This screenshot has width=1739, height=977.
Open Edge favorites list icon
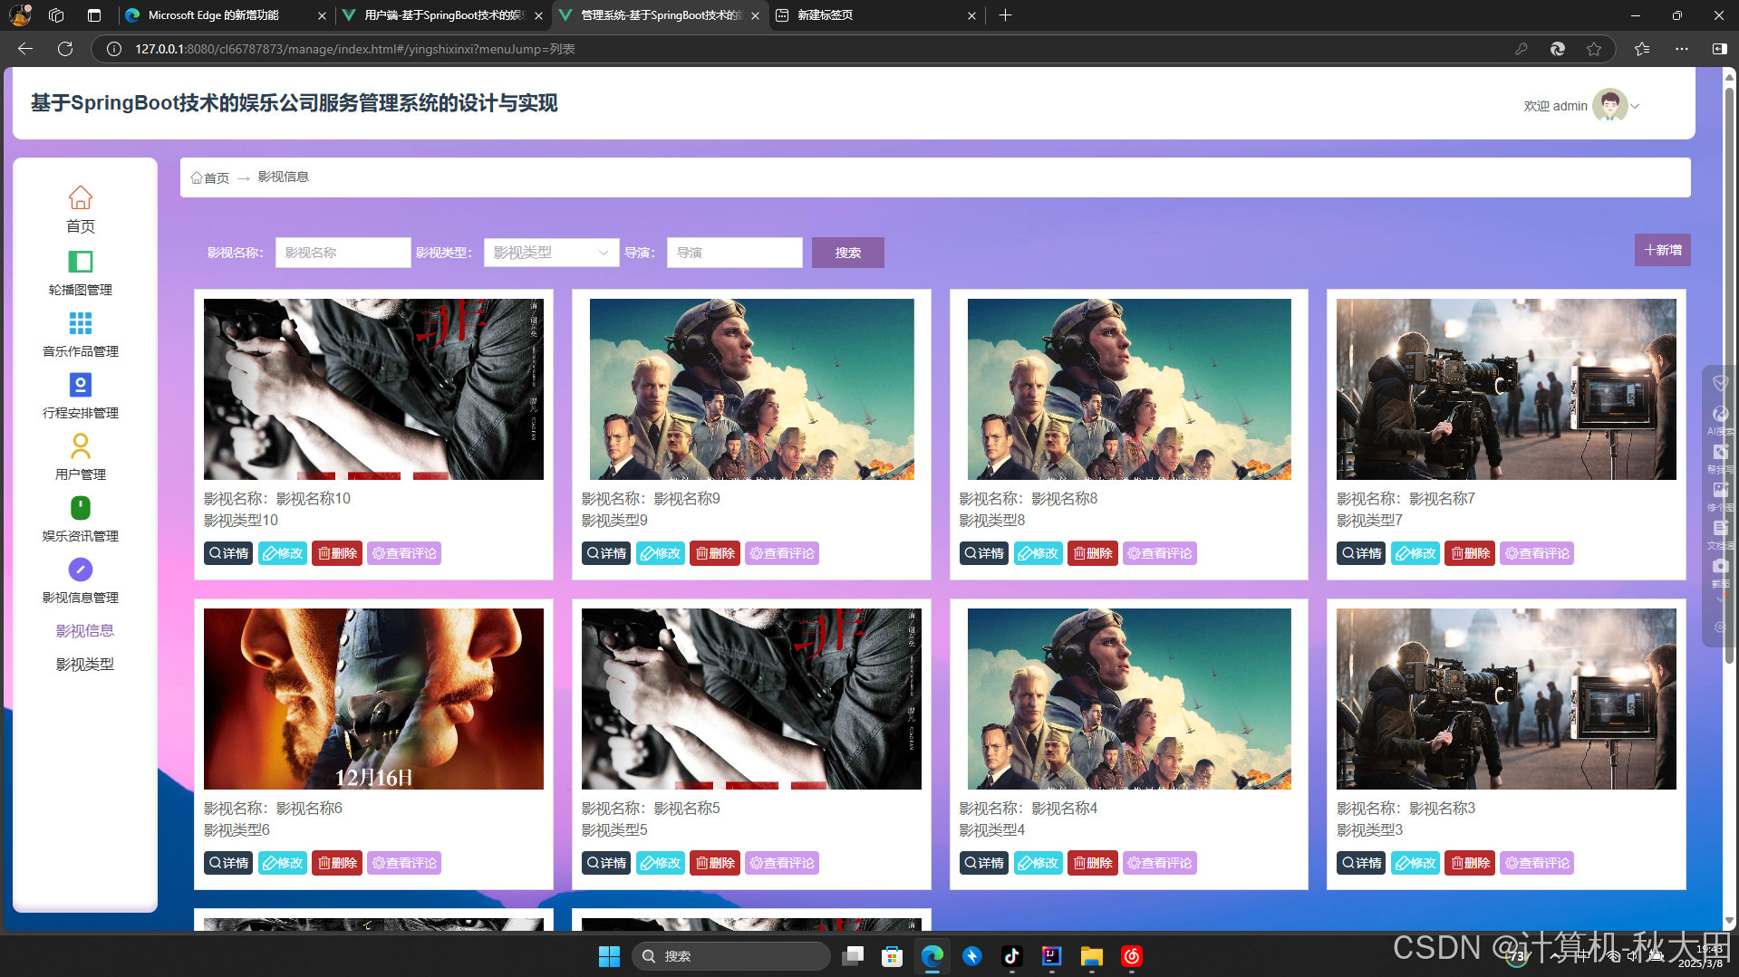tap(1642, 49)
